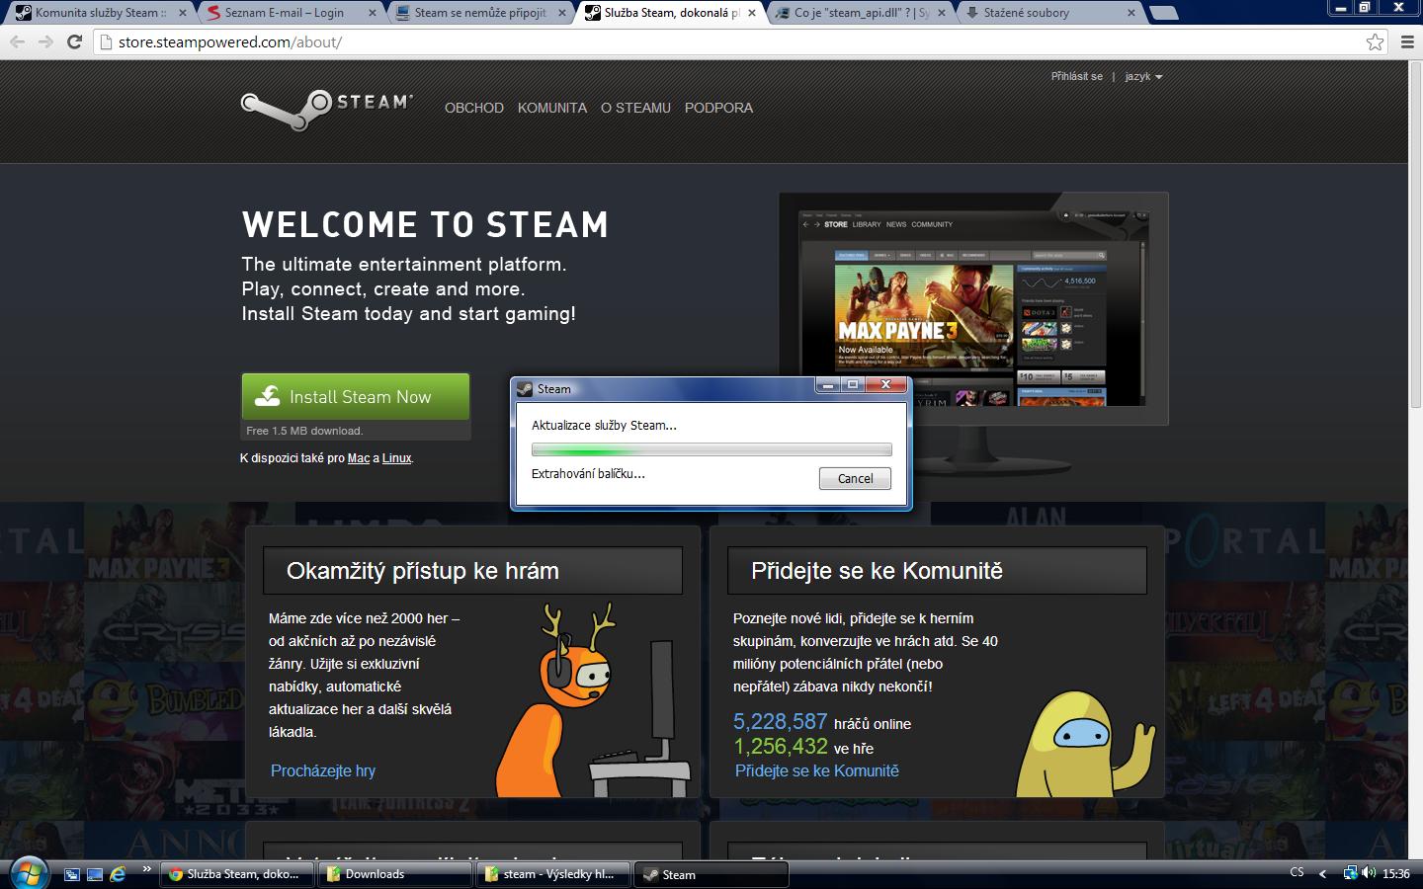Click the Přihlásit se login link
Image resolution: width=1423 pixels, height=889 pixels.
(1077, 76)
